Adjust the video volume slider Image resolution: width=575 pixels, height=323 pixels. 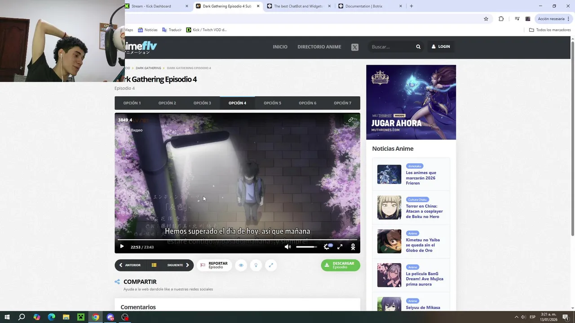pyautogui.click(x=306, y=247)
